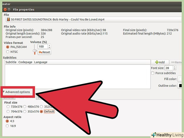Click the Volume percentage field showing 100
Image resolution: width=184 pixels, height=138 pixels.
tap(43, 47)
